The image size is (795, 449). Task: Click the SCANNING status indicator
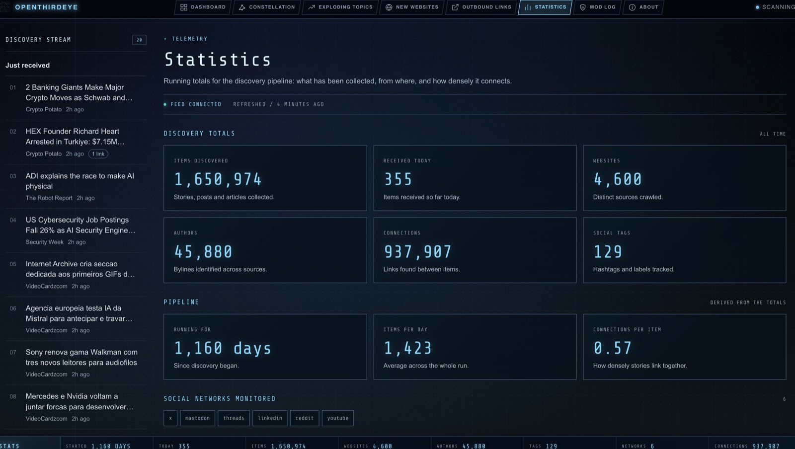point(775,7)
